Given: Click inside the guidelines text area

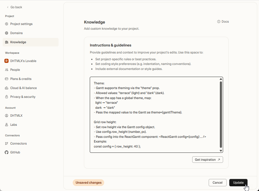Looking at the screenshot, I should (153, 115).
